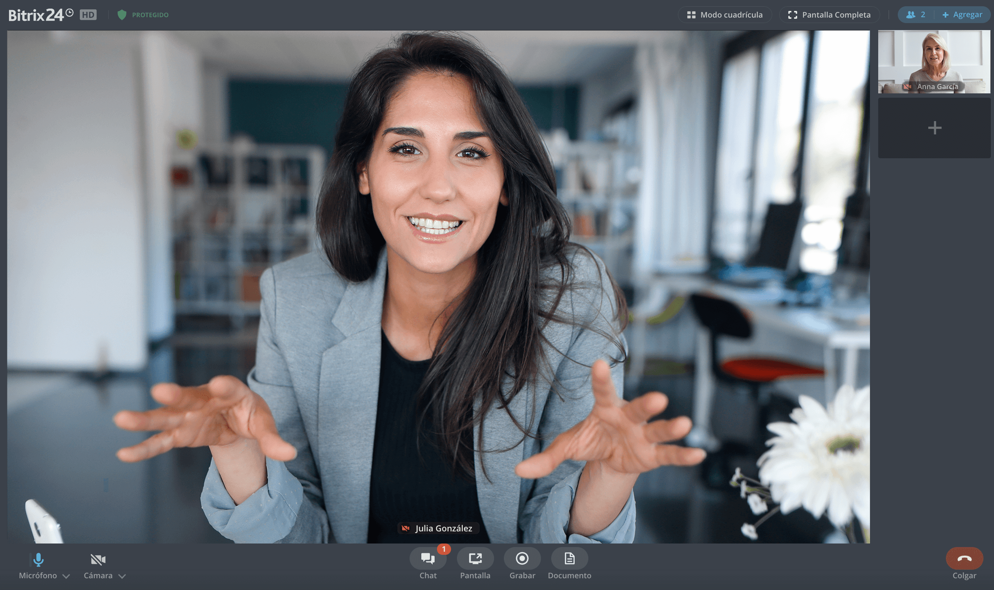Mute the microphone
The height and width of the screenshot is (590, 994).
[x=38, y=560]
